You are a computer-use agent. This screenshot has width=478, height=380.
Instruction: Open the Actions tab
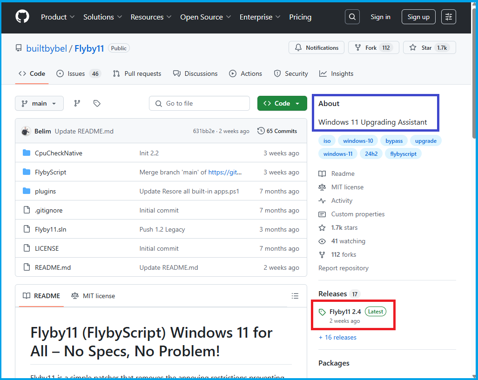(x=245, y=74)
